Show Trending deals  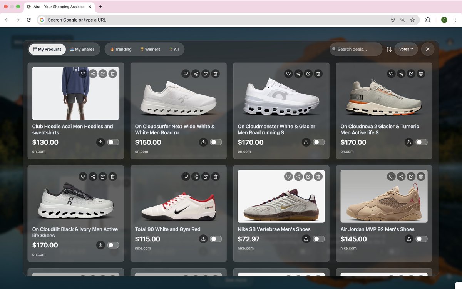tap(121, 49)
